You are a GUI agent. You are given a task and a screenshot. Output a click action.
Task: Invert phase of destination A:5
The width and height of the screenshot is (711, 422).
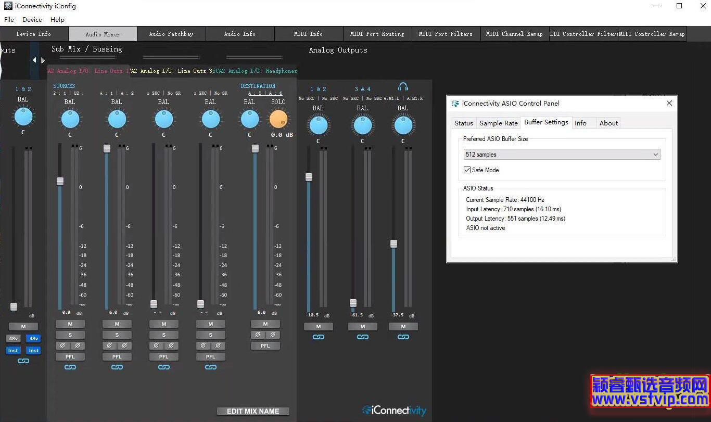click(258, 335)
